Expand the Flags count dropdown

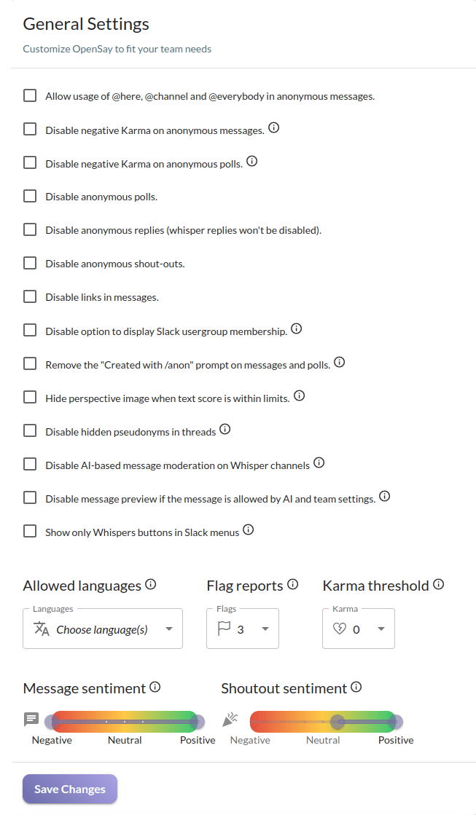[243, 629]
